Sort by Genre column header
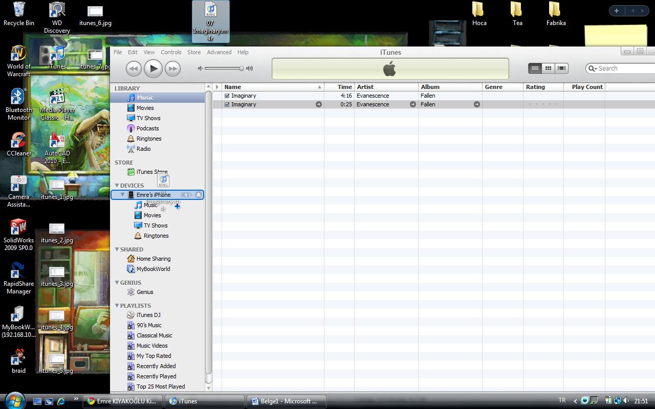 point(503,87)
